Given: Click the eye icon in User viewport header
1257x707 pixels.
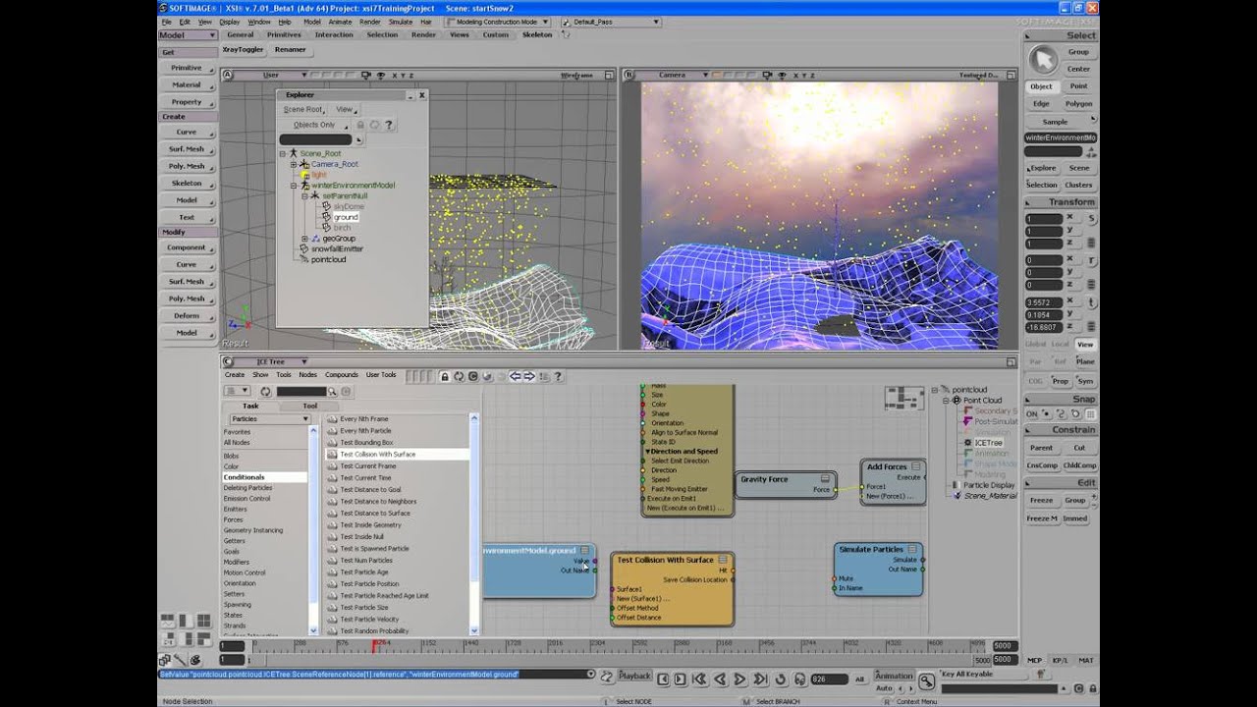Looking at the screenshot, I should tap(380, 75).
